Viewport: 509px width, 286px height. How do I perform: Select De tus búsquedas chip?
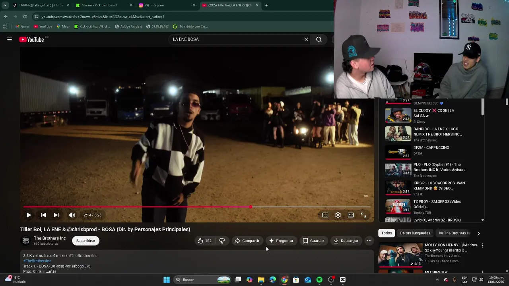pyautogui.click(x=415, y=233)
